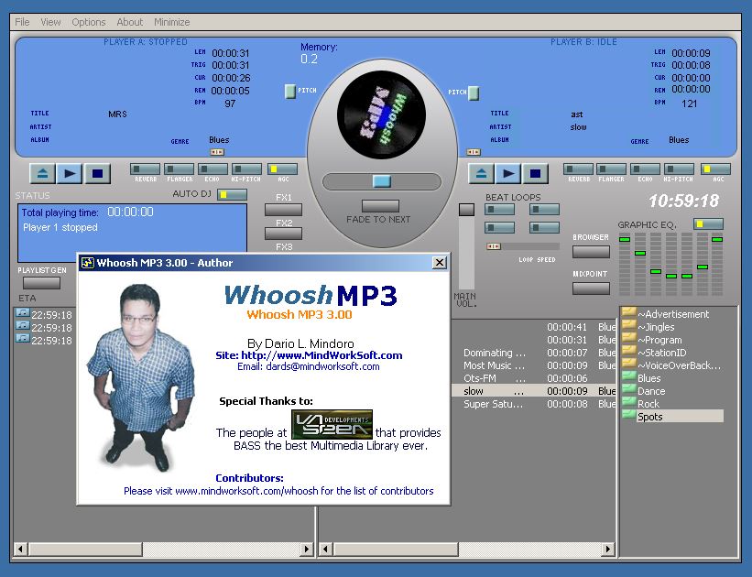This screenshot has height=577, width=752.
Task: Eject the track from Player A
Action: pos(42,174)
